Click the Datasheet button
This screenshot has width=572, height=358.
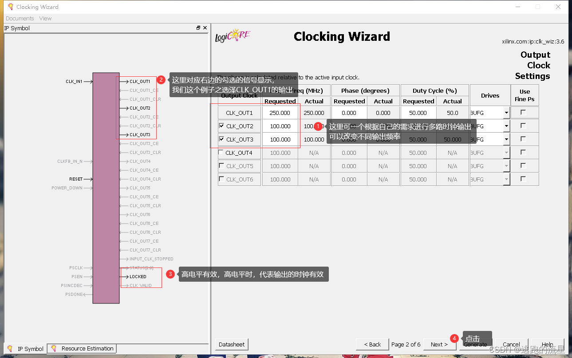[232, 344]
